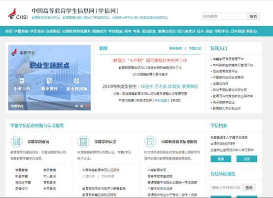Screen dimensions: 273x198
Task: Select the first carousel dot on the banner
Action: point(76,106)
